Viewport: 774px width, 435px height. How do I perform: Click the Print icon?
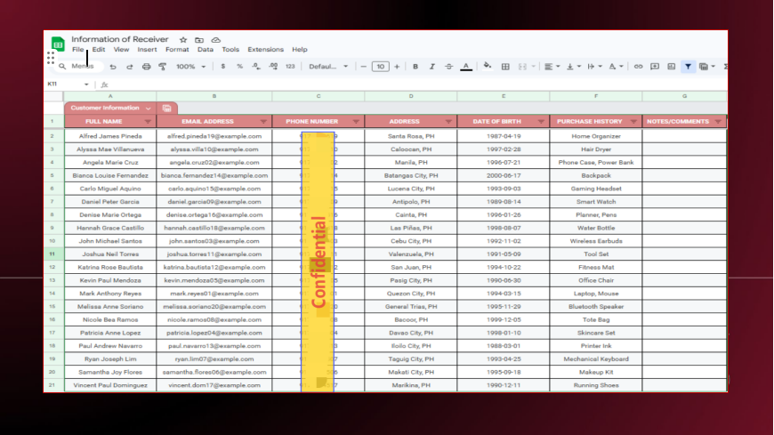pyautogui.click(x=146, y=67)
